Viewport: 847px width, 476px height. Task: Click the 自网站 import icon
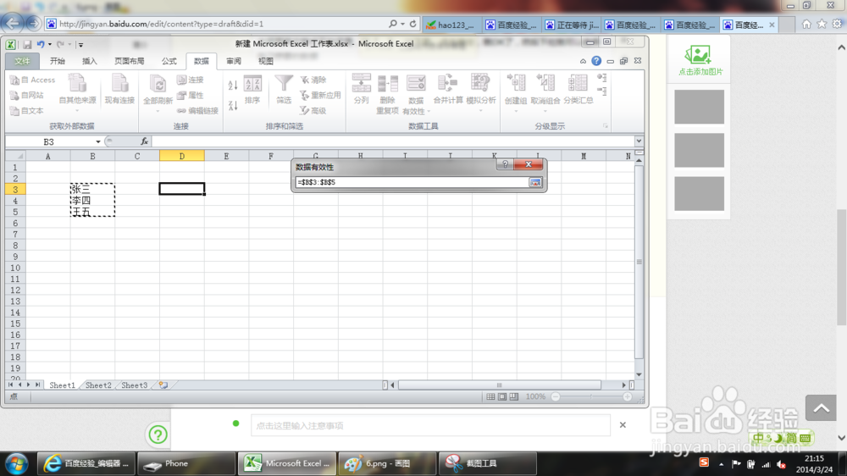point(27,95)
